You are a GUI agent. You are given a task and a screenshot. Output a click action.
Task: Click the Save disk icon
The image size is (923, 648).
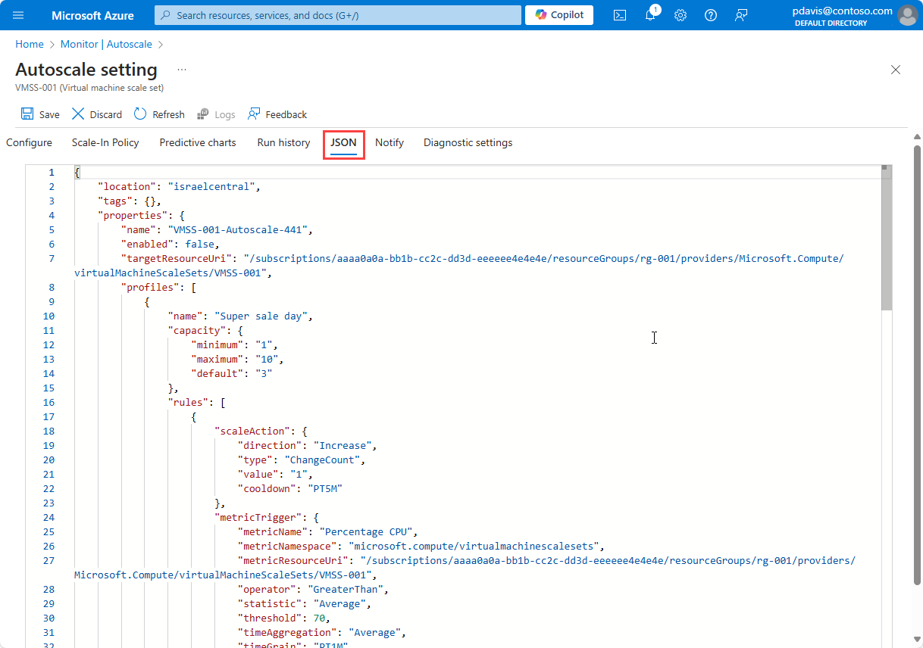[x=27, y=114]
